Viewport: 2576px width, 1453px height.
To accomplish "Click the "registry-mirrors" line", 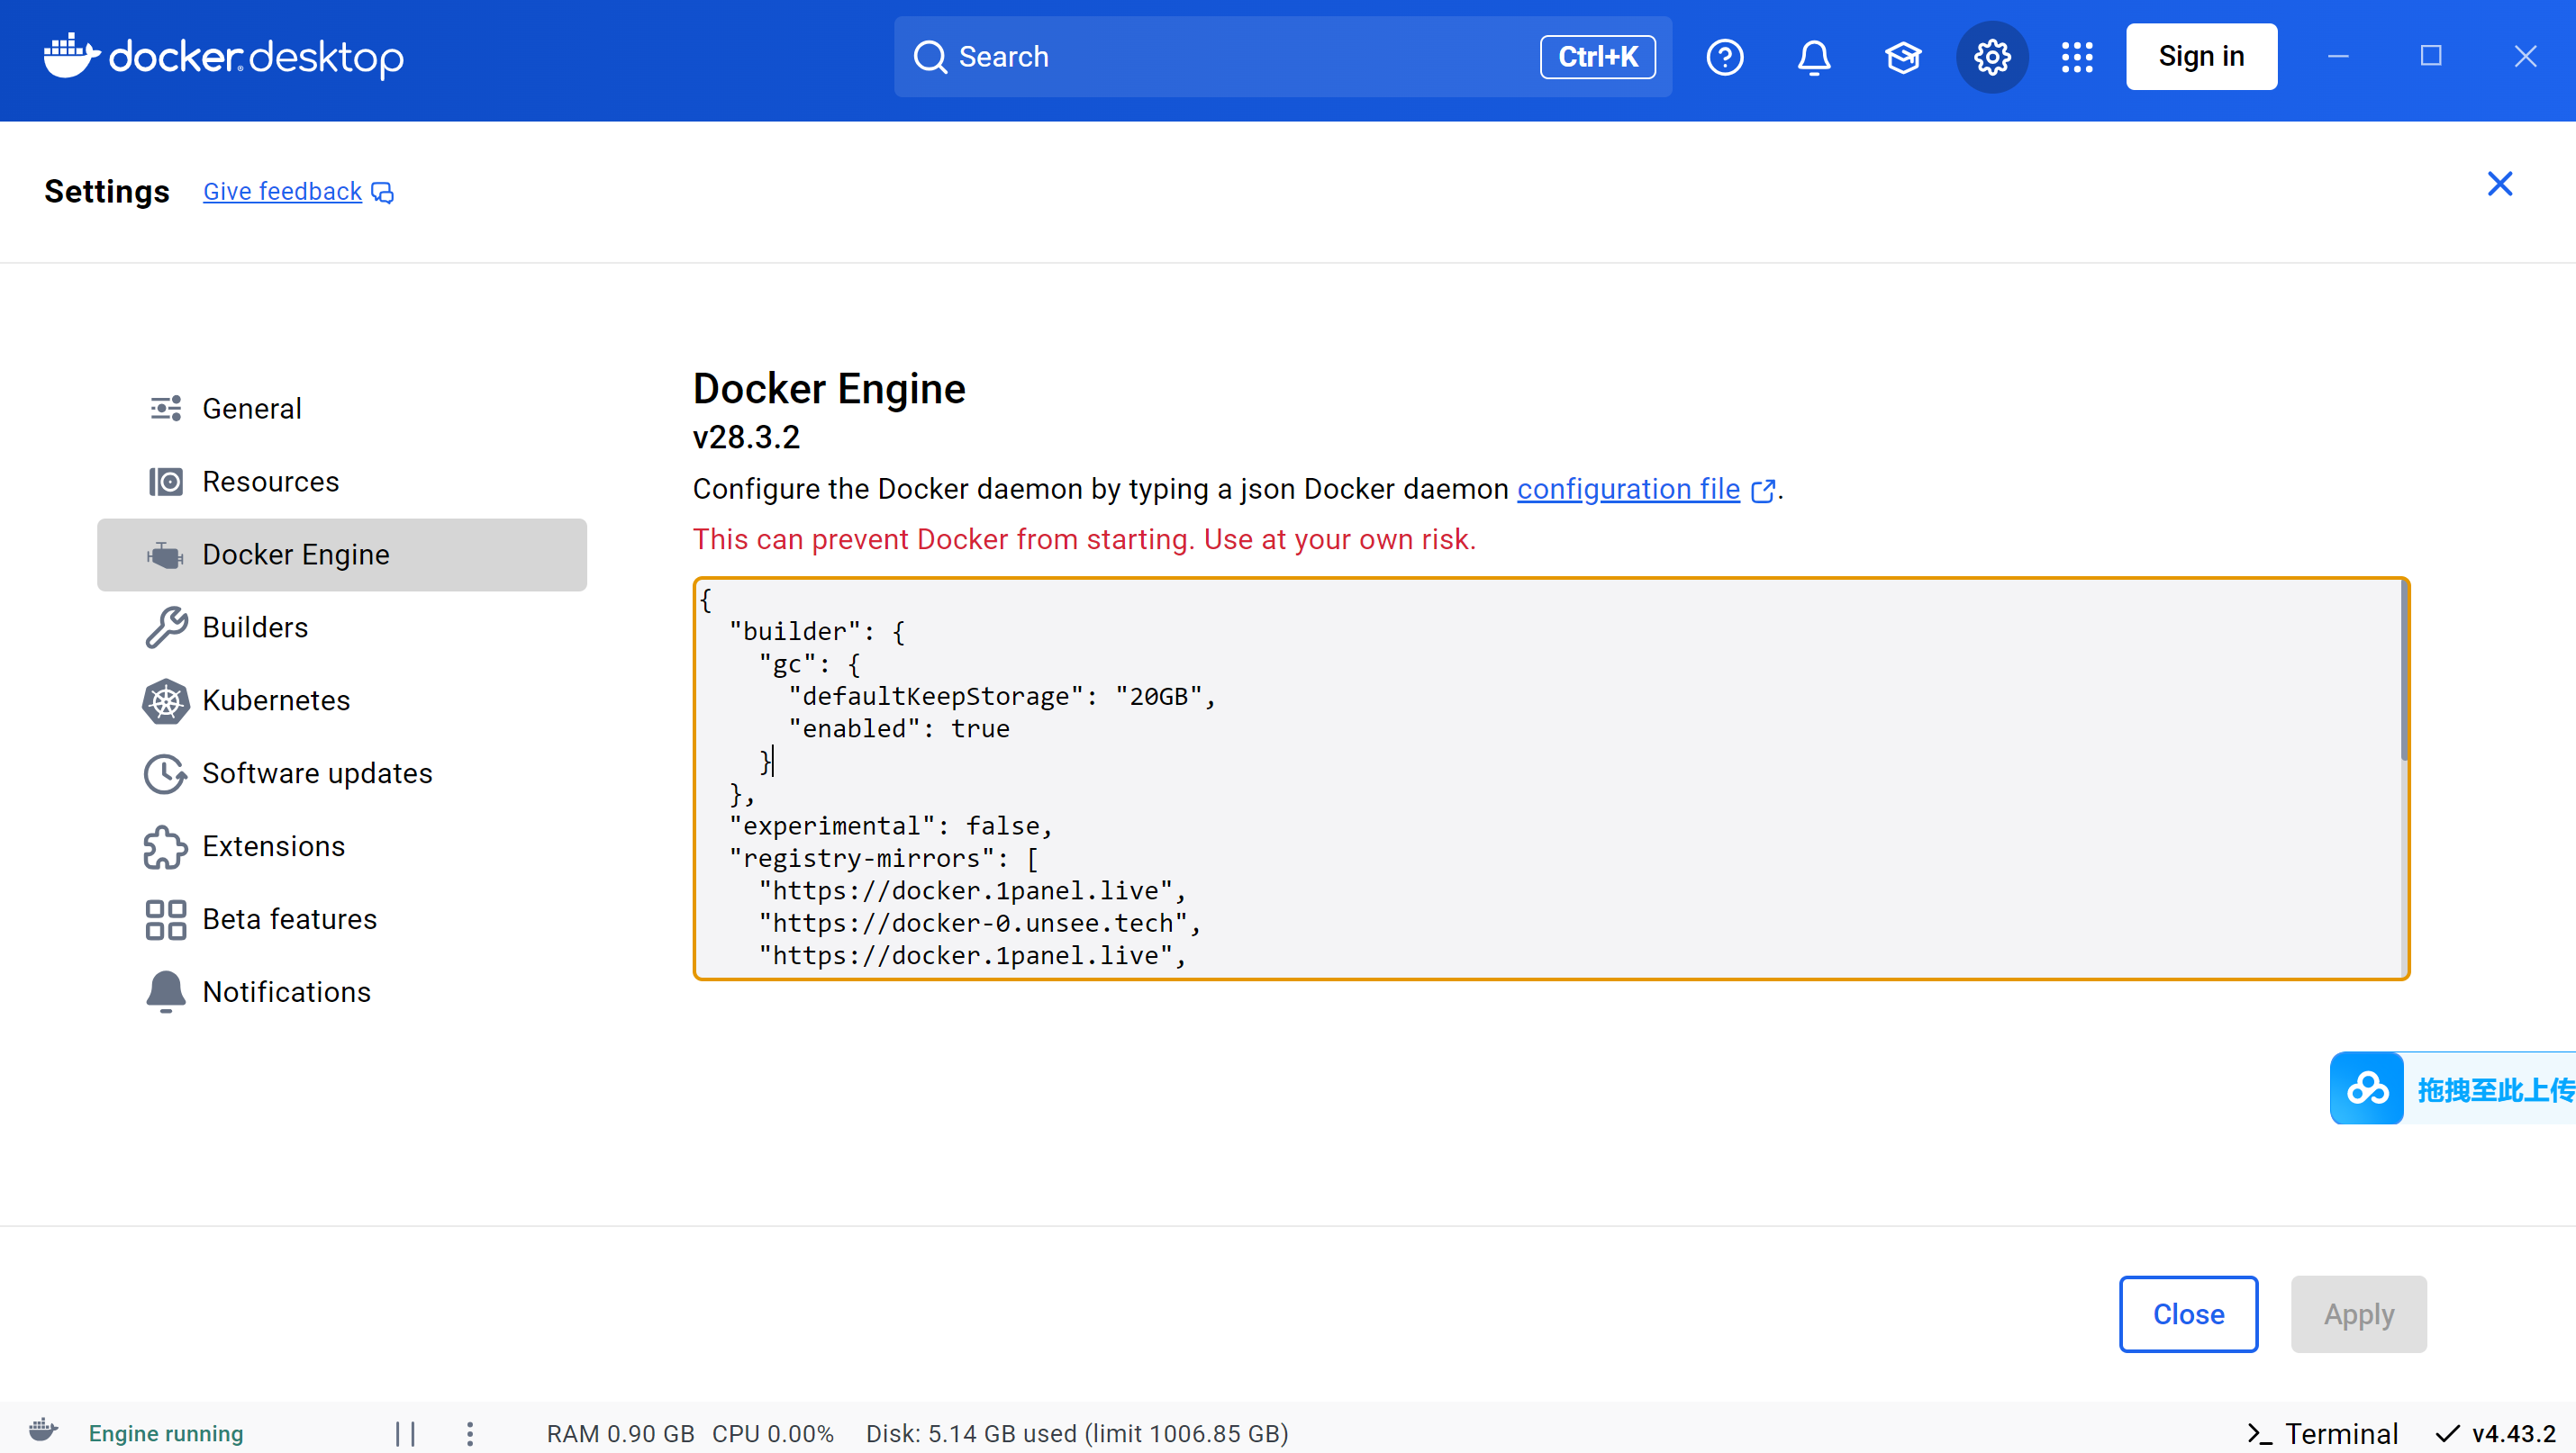I will tap(883, 859).
